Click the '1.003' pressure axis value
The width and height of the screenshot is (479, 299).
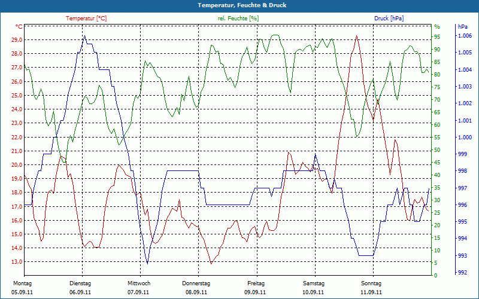(465, 87)
